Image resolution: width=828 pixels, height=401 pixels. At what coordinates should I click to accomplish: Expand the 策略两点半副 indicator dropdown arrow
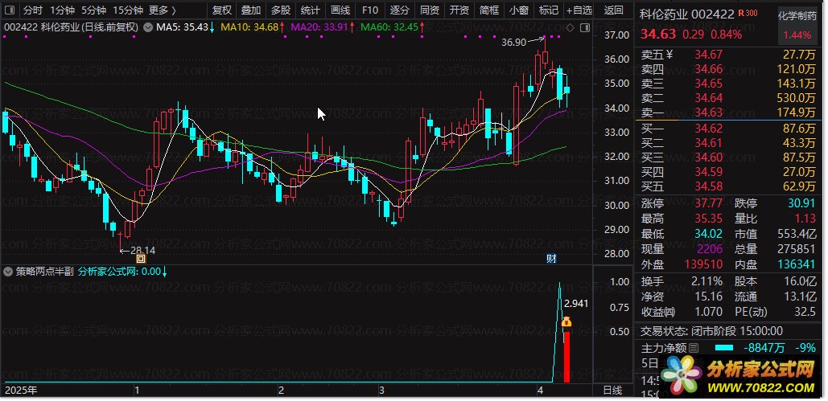point(7,272)
